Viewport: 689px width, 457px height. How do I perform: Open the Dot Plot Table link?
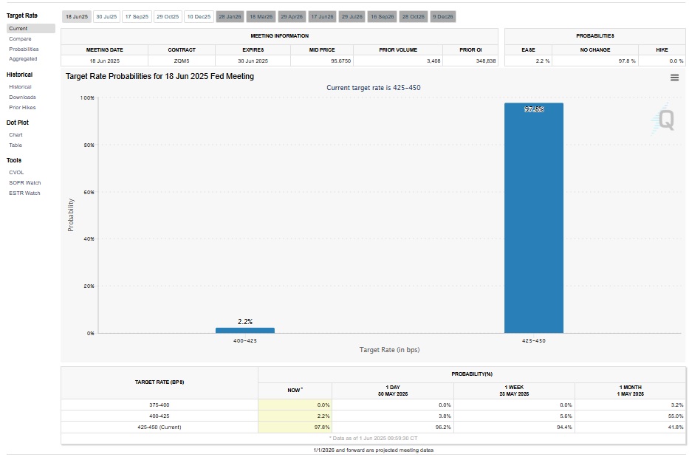coord(16,145)
